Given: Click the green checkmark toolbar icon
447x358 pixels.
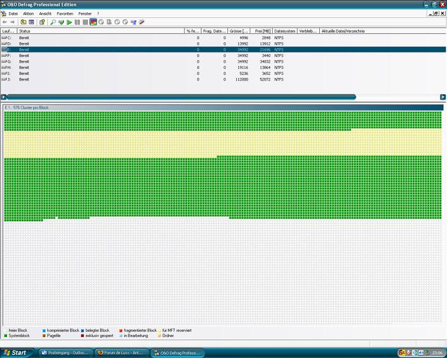Looking at the screenshot, I should [61, 22].
